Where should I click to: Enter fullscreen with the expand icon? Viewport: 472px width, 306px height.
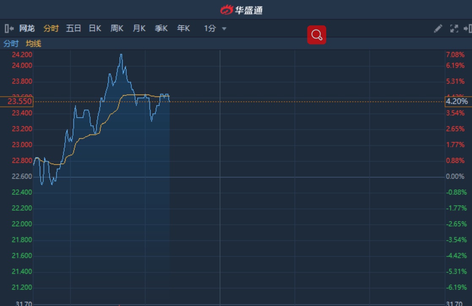pyautogui.click(x=454, y=29)
